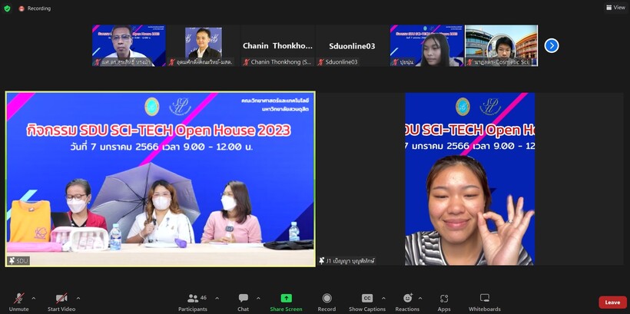
Task: Click the J1 participant's video
Action: tap(469, 179)
